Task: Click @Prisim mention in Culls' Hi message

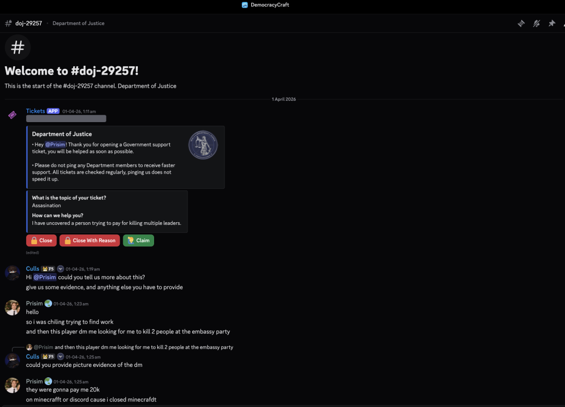Action: [45, 278]
